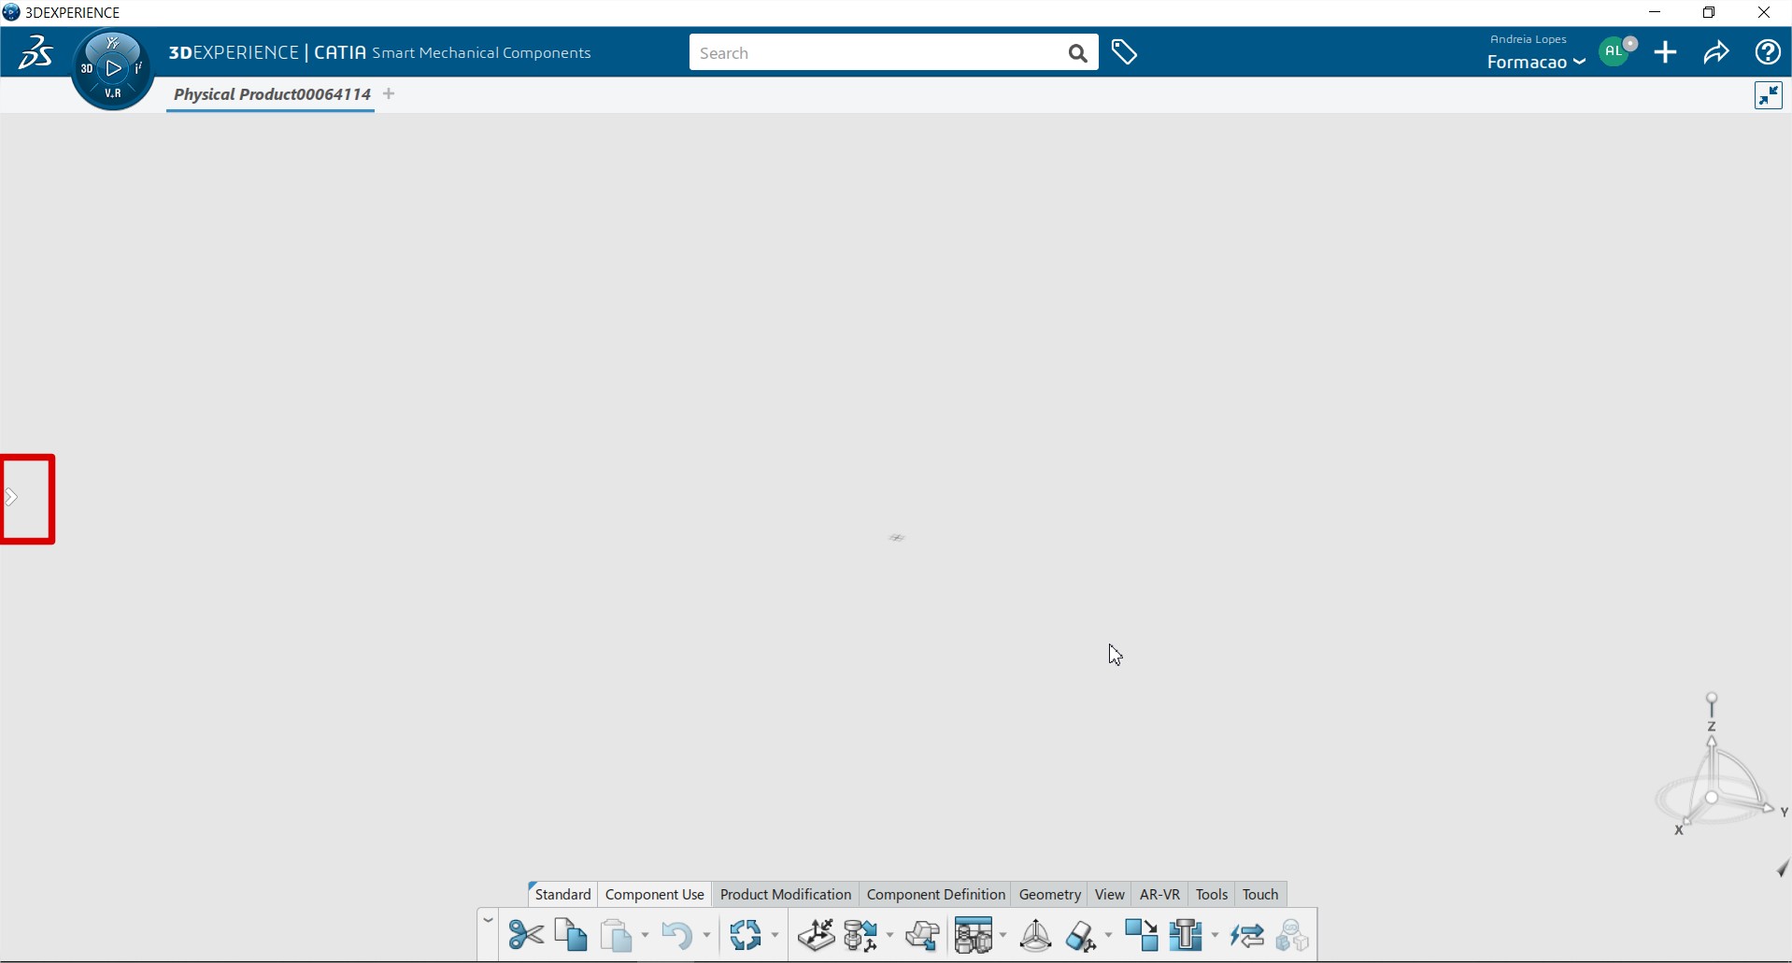The width and height of the screenshot is (1792, 963).
Task: Click the tag icon beside search
Action: coord(1124,53)
